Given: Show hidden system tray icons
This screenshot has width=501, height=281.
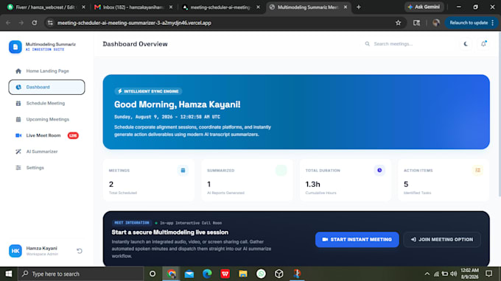Looking at the screenshot, I should (x=427, y=274).
